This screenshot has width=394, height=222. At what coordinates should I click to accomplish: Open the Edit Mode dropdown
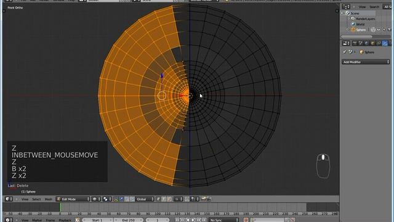pyautogui.click(x=73, y=199)
